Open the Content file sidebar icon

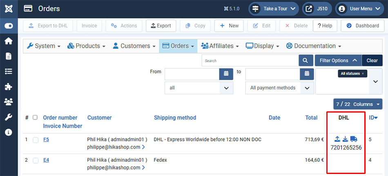pyautogui.click(x=9, y=56)
